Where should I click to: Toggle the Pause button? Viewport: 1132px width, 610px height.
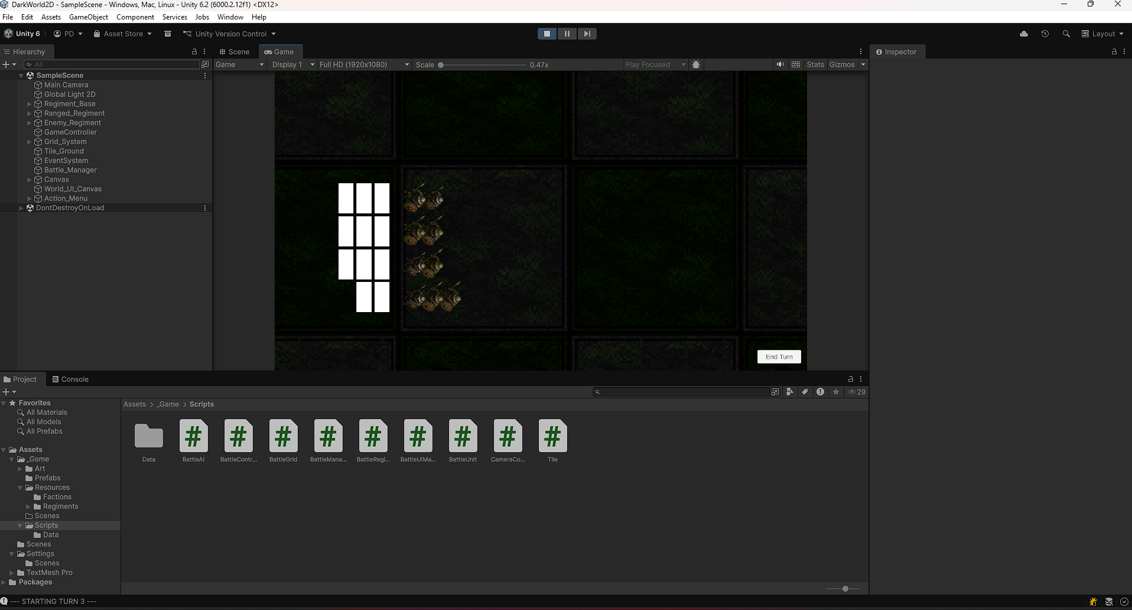pos(567,34)
